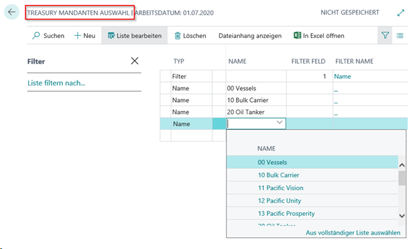
Task: Add a new entry with Neu
Action: point(84,36)
